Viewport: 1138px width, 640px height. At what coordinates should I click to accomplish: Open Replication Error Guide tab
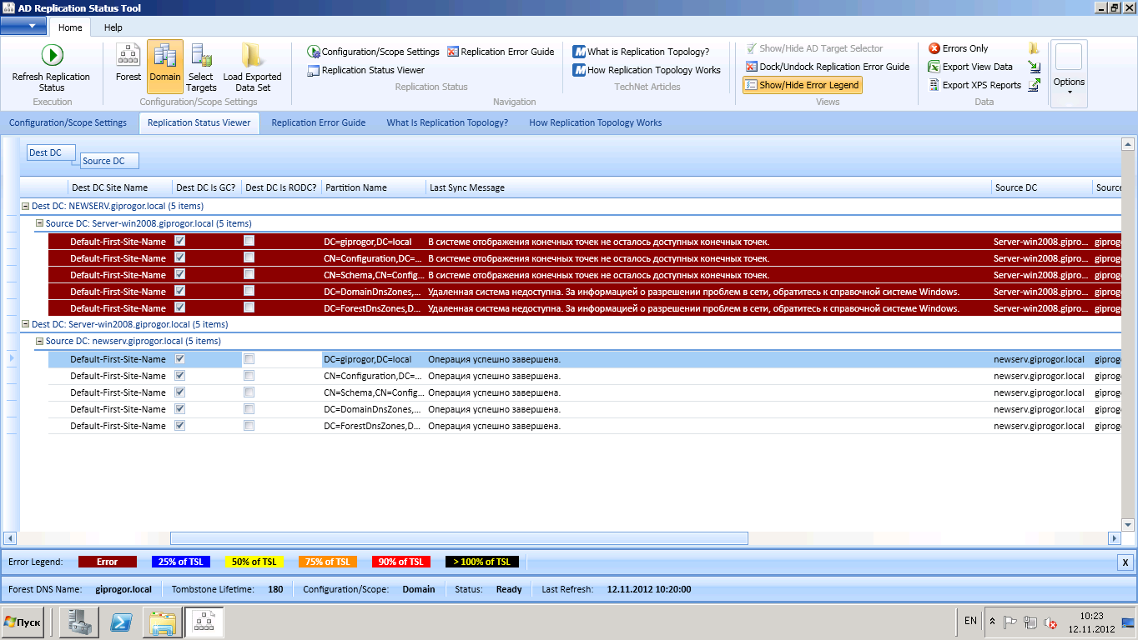tap(319, 122)
